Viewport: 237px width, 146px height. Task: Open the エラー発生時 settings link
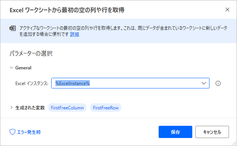29,132
